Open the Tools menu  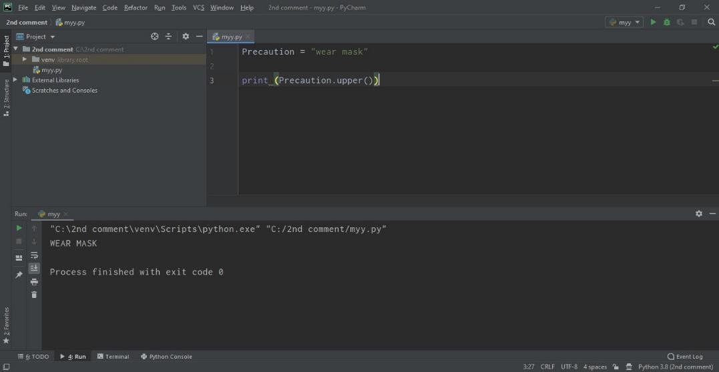[x=179, y=8]
